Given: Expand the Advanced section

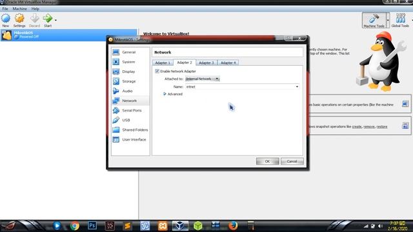Looking at the screenshot, I should coord(173,94).
